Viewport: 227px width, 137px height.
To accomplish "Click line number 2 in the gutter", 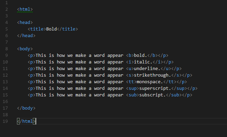I will (x=7, y=9).
